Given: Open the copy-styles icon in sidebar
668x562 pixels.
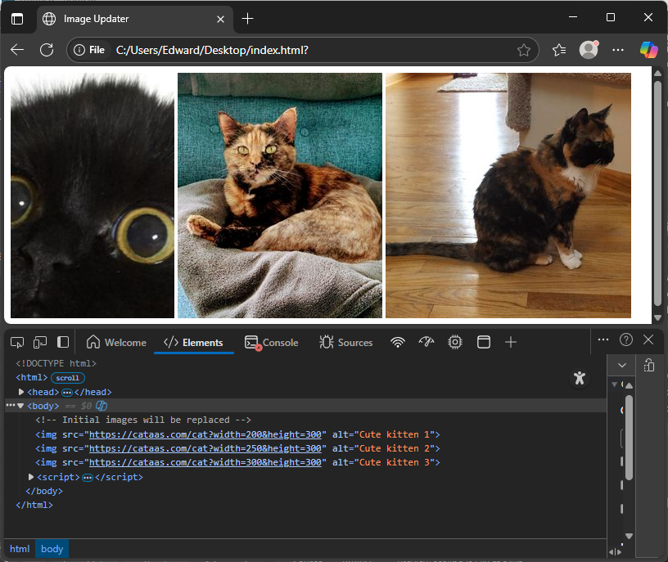Looking at the screenshot, I should [x=649, y=366].
